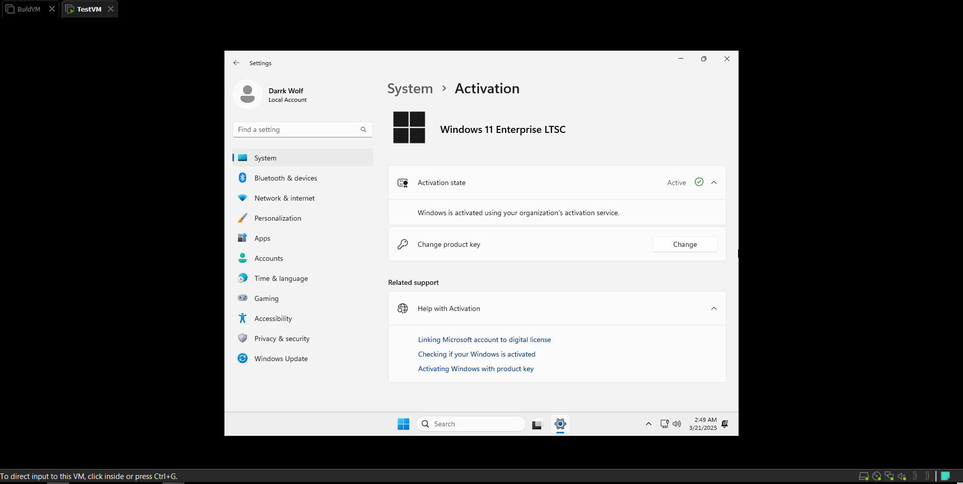
Task: Click the key icon beside Change product key
Action: pos(403,244)
